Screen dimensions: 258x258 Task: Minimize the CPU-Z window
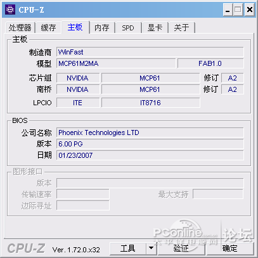coord(228,10)
